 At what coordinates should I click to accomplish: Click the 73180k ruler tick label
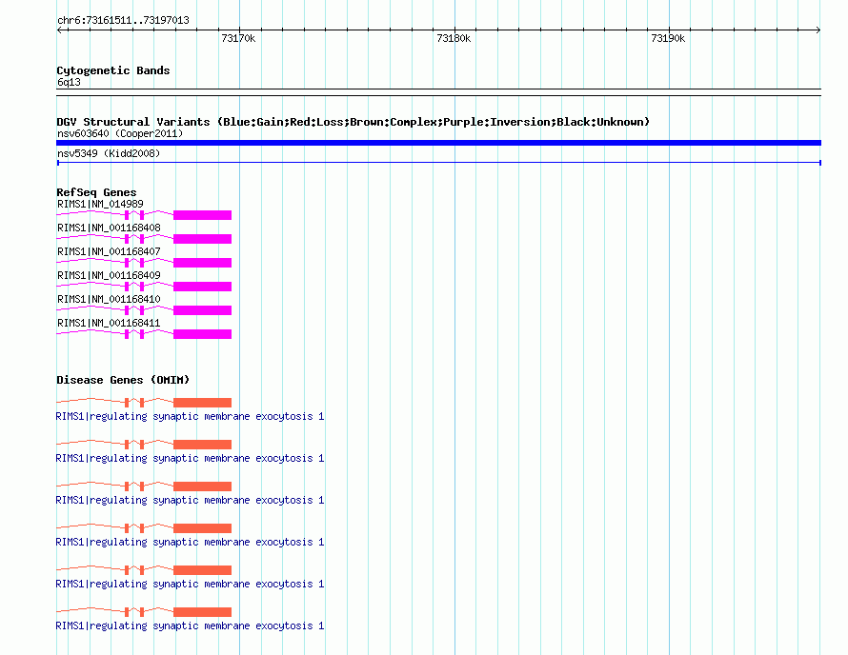pos(454,38)
